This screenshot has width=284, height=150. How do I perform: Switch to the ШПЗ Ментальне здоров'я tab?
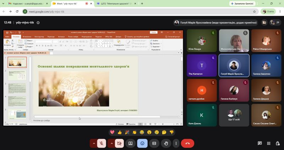point(117,4)
